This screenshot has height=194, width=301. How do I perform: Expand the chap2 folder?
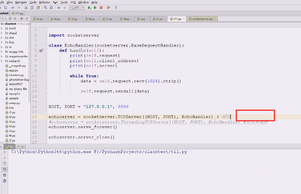(2, 33)
